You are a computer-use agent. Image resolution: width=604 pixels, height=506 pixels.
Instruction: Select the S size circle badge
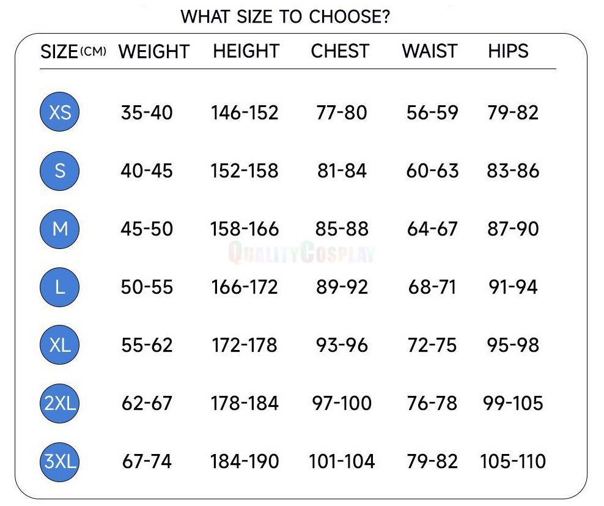pos(60,171)
